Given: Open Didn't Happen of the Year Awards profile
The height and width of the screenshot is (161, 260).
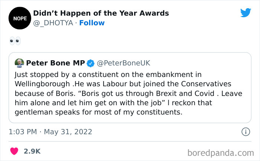Looking at the screenshot, I should point(101,13).
